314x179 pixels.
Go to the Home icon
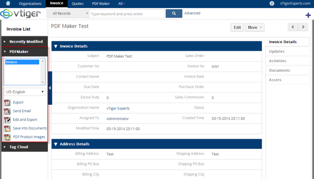(8, 3)
